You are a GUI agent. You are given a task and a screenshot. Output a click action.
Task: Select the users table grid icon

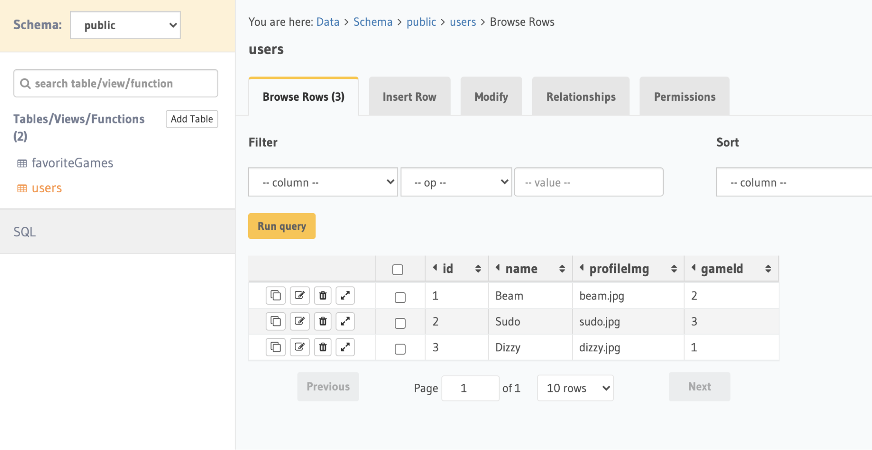pos(22,188)
